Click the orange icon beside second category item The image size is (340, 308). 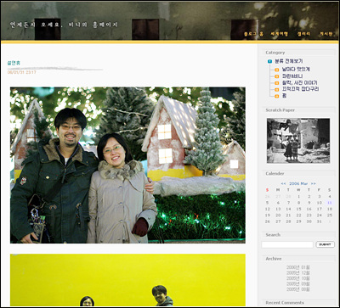tap(277, 76)
